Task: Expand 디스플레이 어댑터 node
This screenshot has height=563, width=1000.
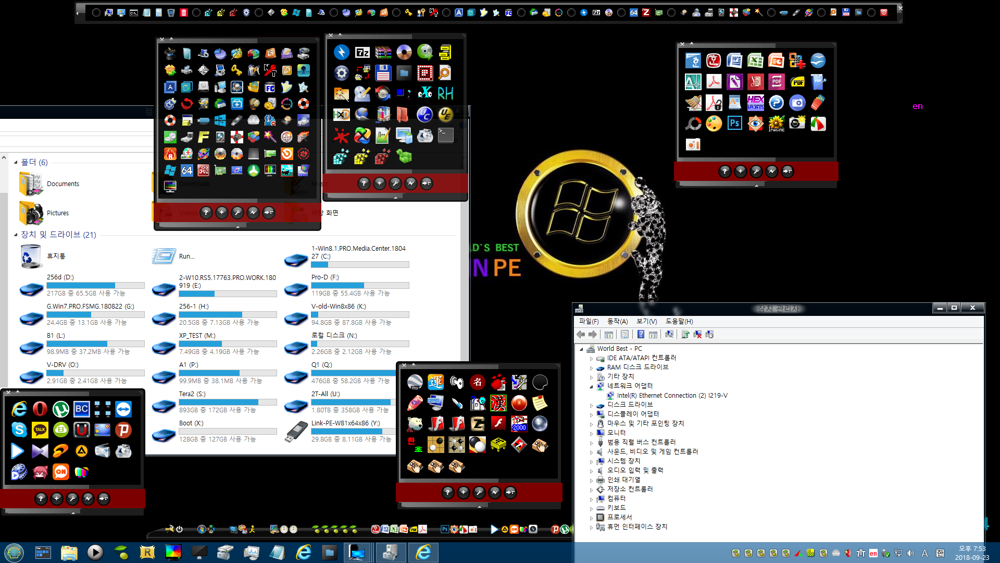Action: [591, 415]
